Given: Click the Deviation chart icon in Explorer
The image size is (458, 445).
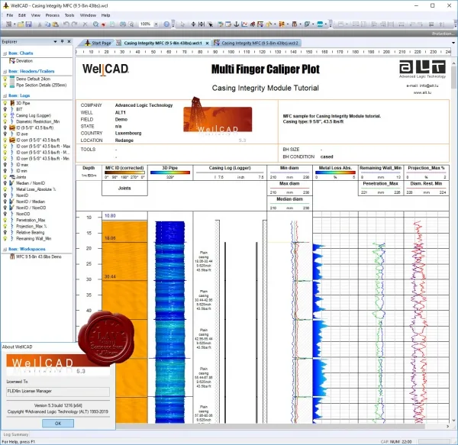Looking at the screenshot, I should click(x=12, y=61).
